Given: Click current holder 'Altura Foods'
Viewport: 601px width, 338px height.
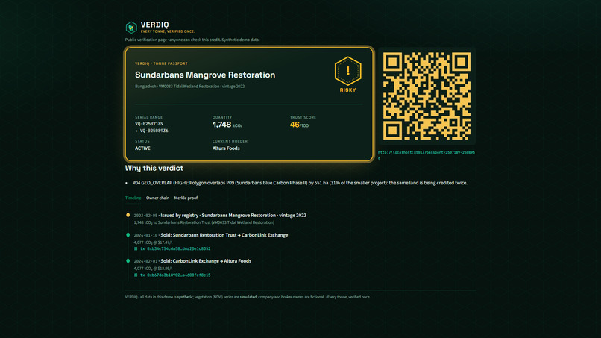Looking at the screenshot, I should (226, 148).
